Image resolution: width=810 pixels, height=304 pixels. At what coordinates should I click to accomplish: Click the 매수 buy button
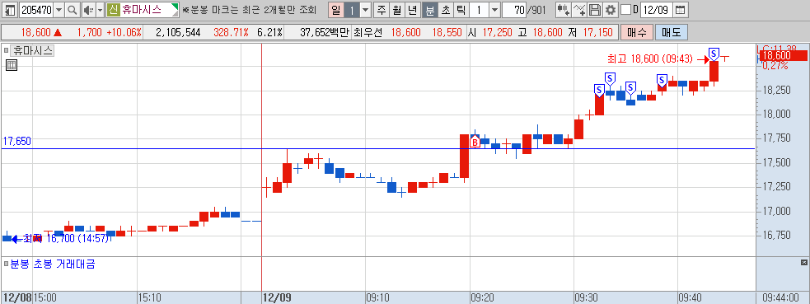click(x=636, y=32)
